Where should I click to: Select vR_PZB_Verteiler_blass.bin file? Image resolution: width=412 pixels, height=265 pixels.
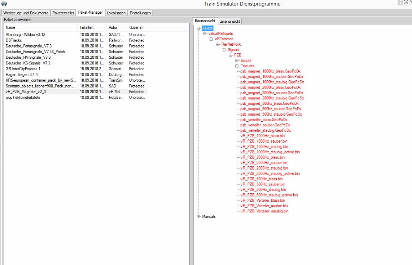point(263,201)
